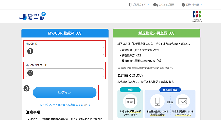Click the chevron after the forgot-password link
The image size is (221, 120).
tap(90, 105)
